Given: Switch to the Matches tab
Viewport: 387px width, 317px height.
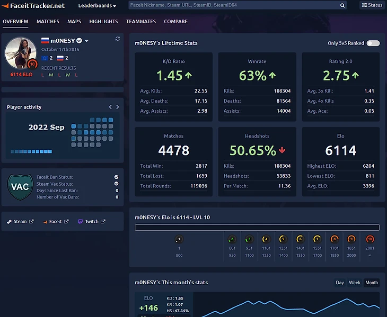Looking at the screenshot, I should point(48,22).
